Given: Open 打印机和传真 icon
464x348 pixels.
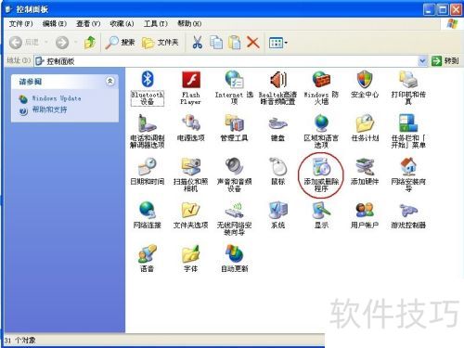Looking at the screenshot, I should click(408, 88).
